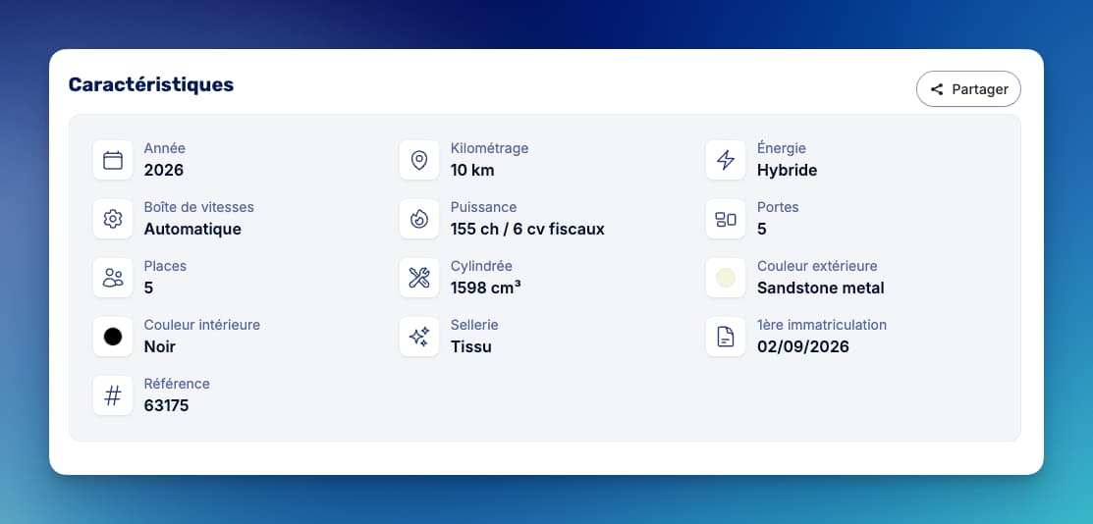
Task: Click the people icon beside Places
Action: 113,278
